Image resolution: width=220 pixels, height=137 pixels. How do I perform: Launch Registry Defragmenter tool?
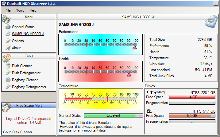29,87
